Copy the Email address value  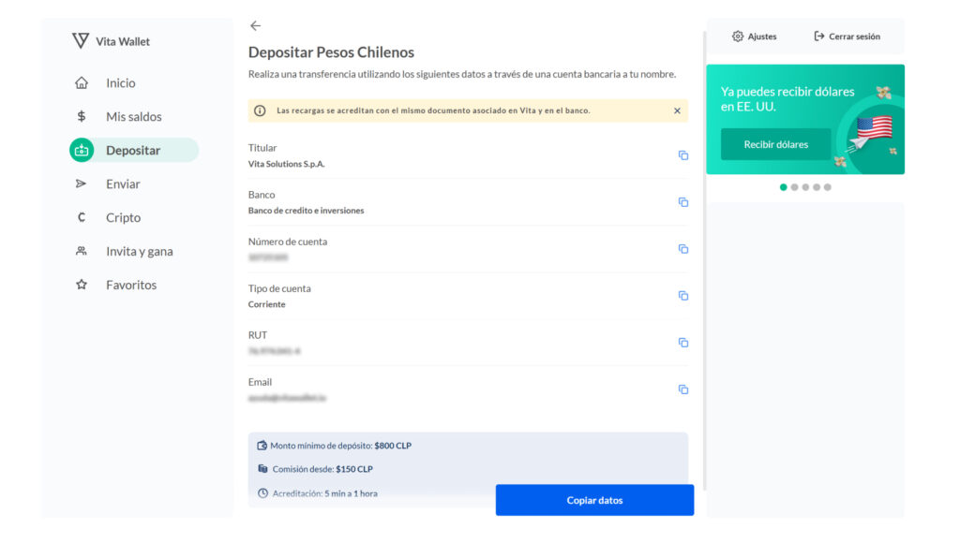682,389
